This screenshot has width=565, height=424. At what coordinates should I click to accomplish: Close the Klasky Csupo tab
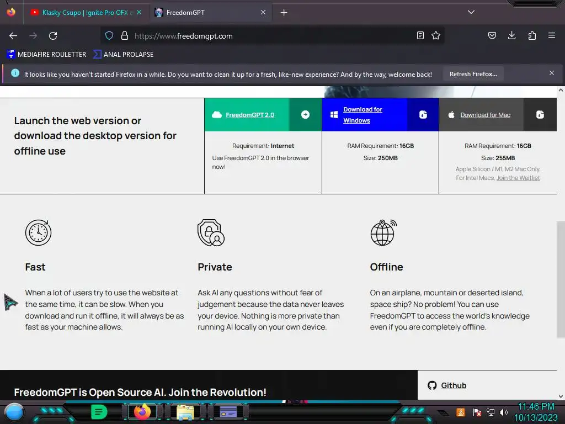coord(139,12)
